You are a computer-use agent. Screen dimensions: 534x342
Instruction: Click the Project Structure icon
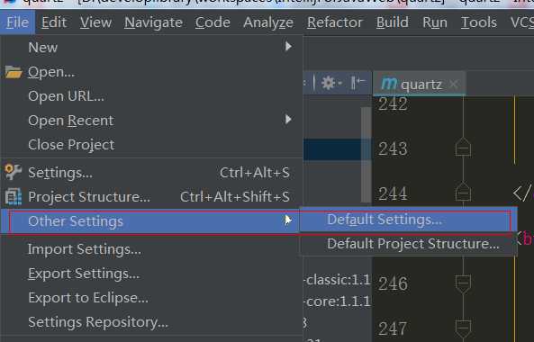coord(14,197)
